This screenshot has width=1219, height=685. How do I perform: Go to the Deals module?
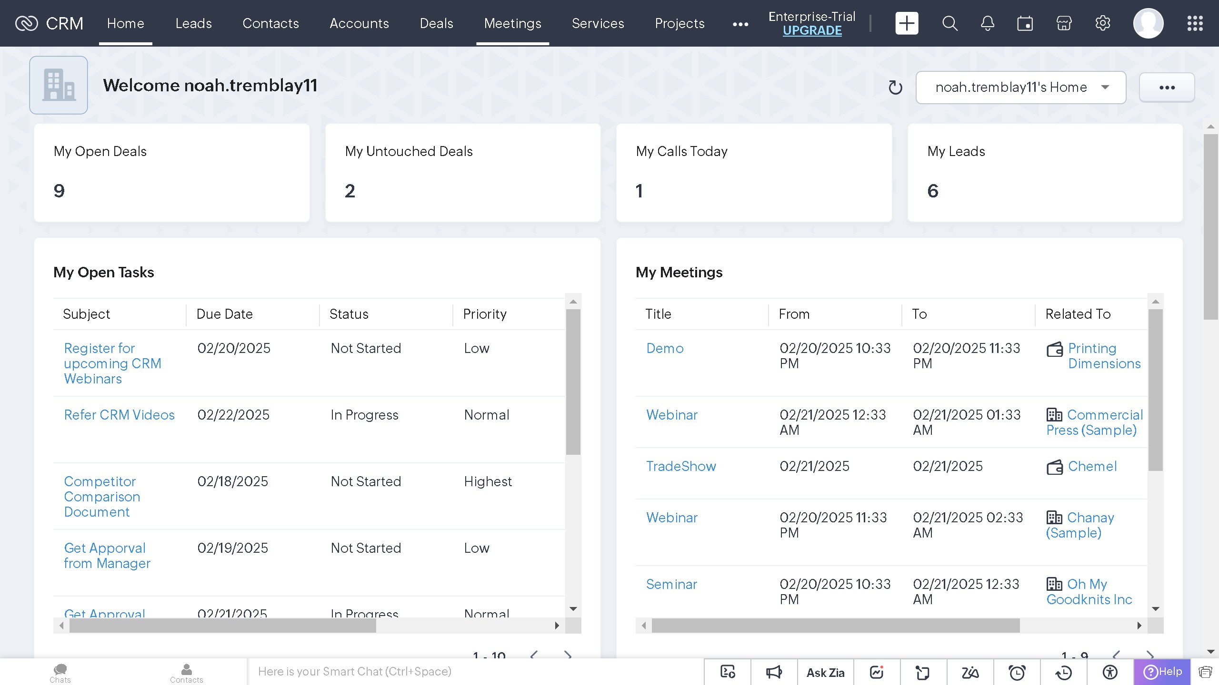pos(436,23)
